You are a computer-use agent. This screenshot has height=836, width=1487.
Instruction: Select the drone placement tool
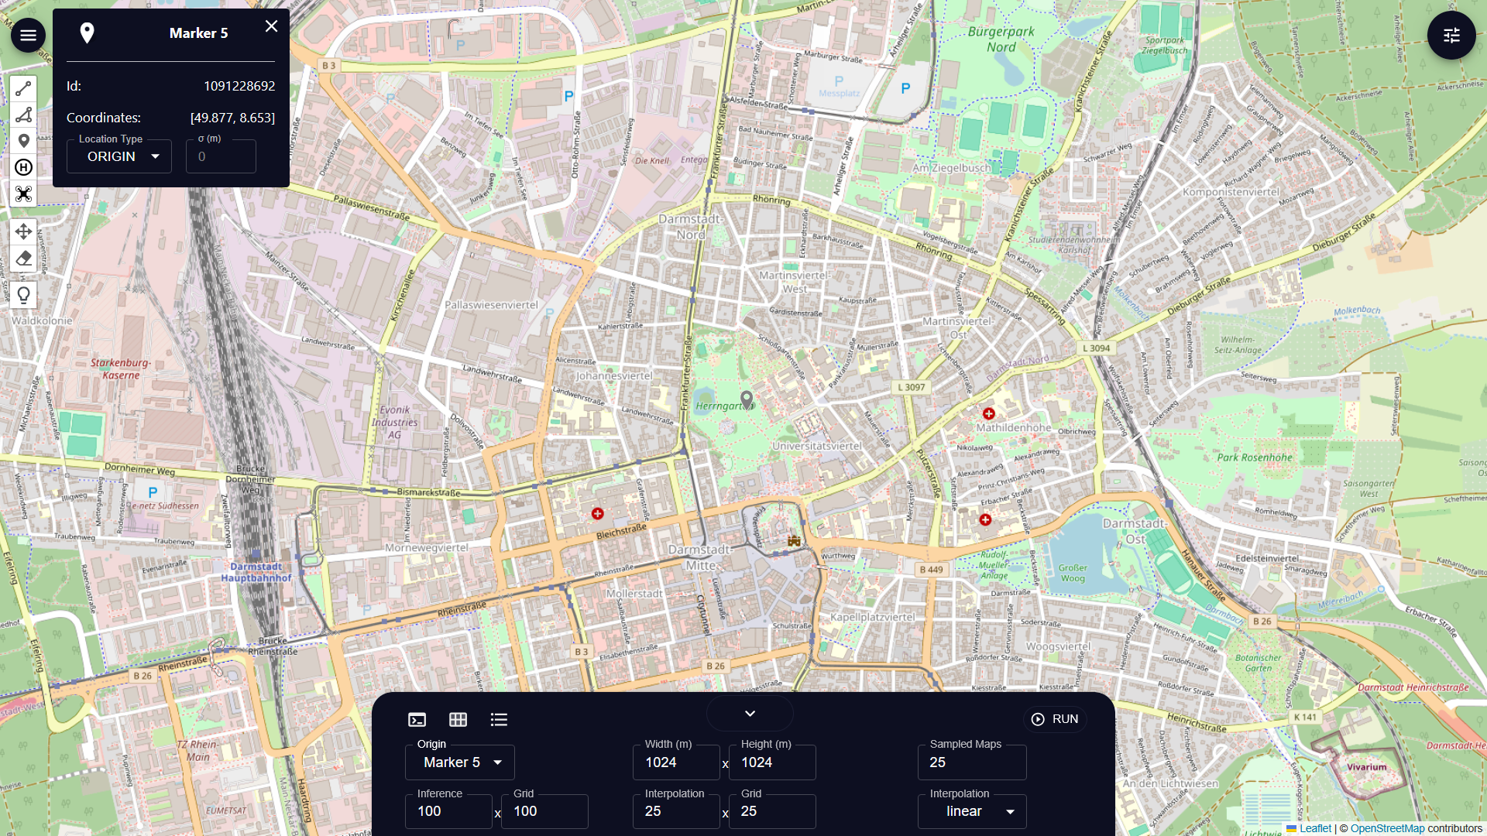[x=23, y=194]
